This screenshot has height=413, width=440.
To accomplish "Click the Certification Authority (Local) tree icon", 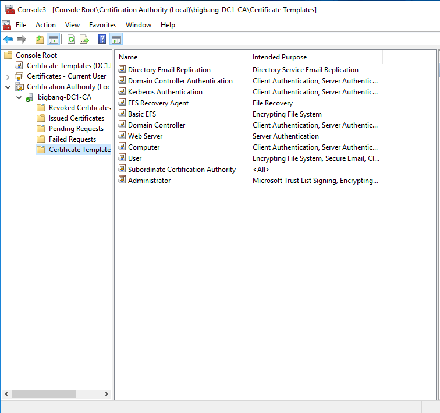I will [19, 87].
